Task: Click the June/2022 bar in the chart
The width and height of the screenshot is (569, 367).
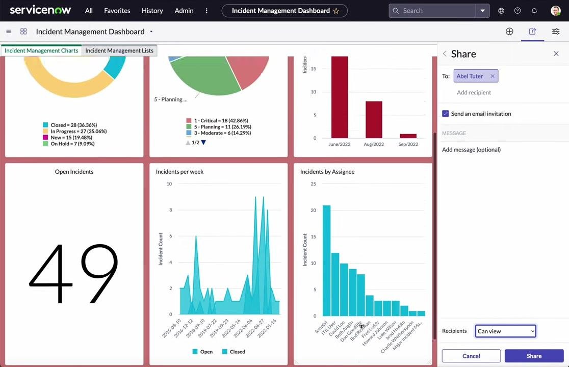Action: click(339, 97)
